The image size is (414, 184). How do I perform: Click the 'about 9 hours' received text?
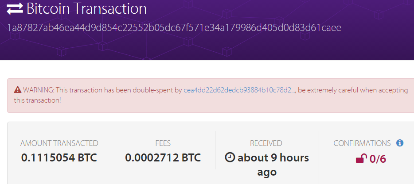(273, 157)
